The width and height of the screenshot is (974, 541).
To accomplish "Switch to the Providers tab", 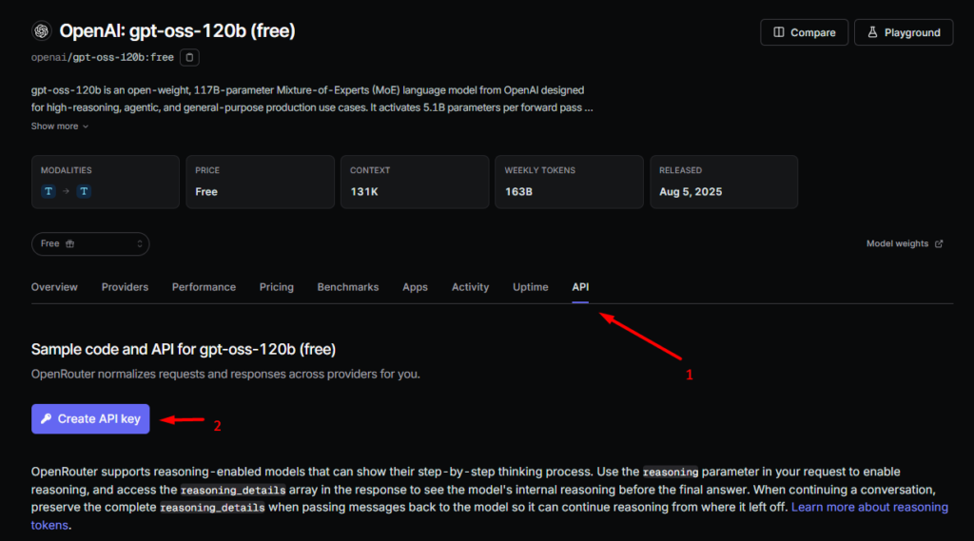I will click(125, 287).
